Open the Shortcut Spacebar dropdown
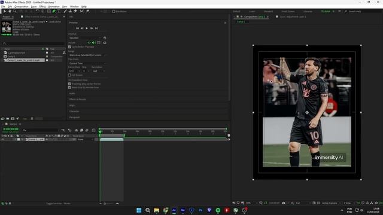 click(85, 38)
